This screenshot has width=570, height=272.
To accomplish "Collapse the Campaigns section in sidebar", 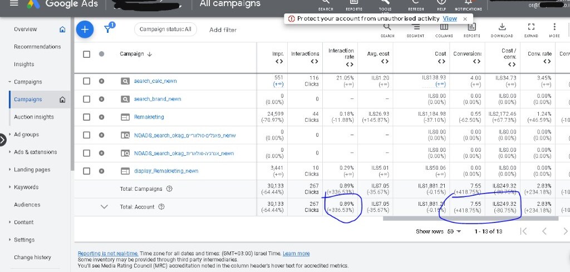I will point(10,82).
